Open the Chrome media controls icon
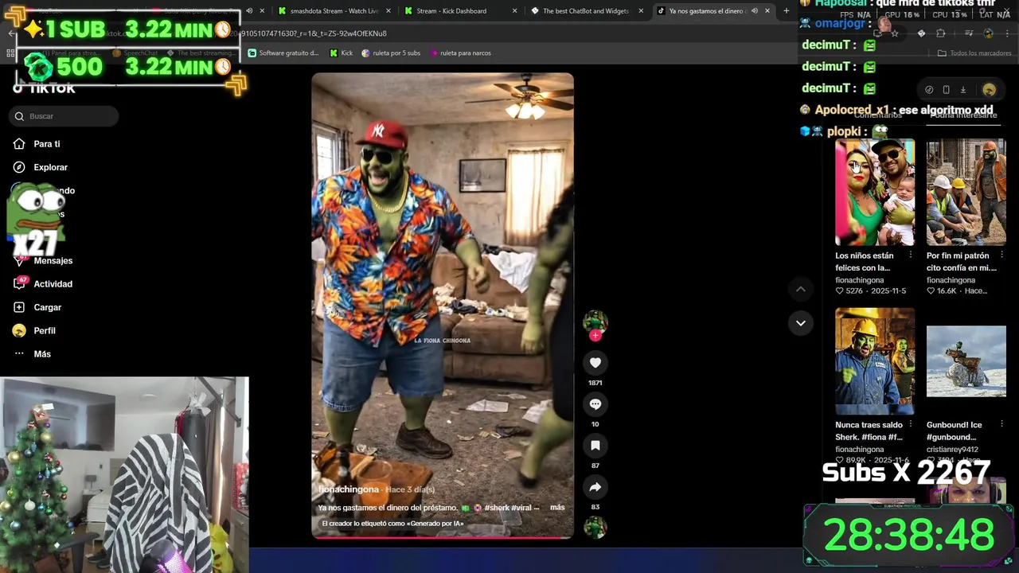The width and height of the screenshot is (1019, 573). point(969,33)
